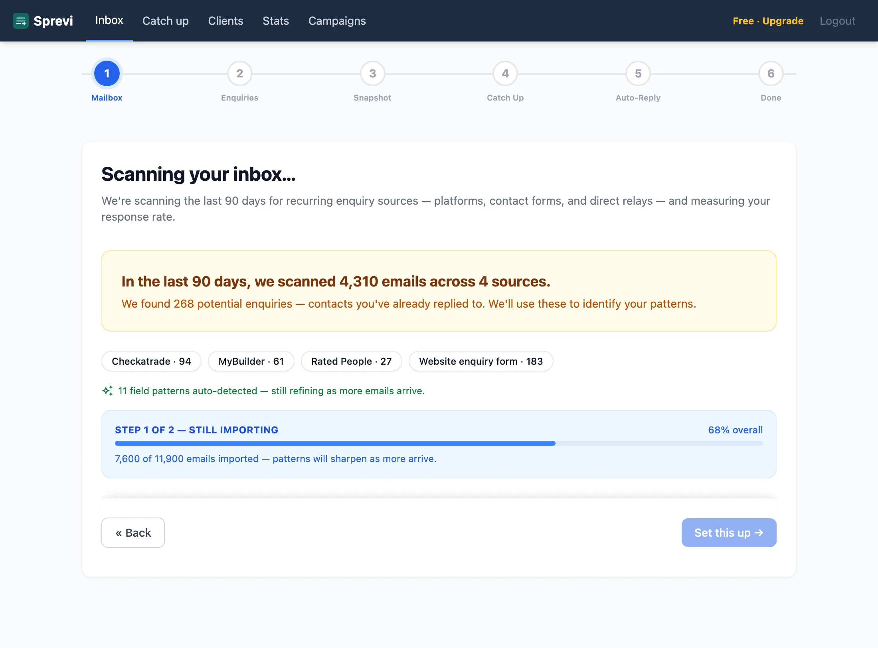Click the Sprevi brand name
878x648 pixels.
(53, 21)
